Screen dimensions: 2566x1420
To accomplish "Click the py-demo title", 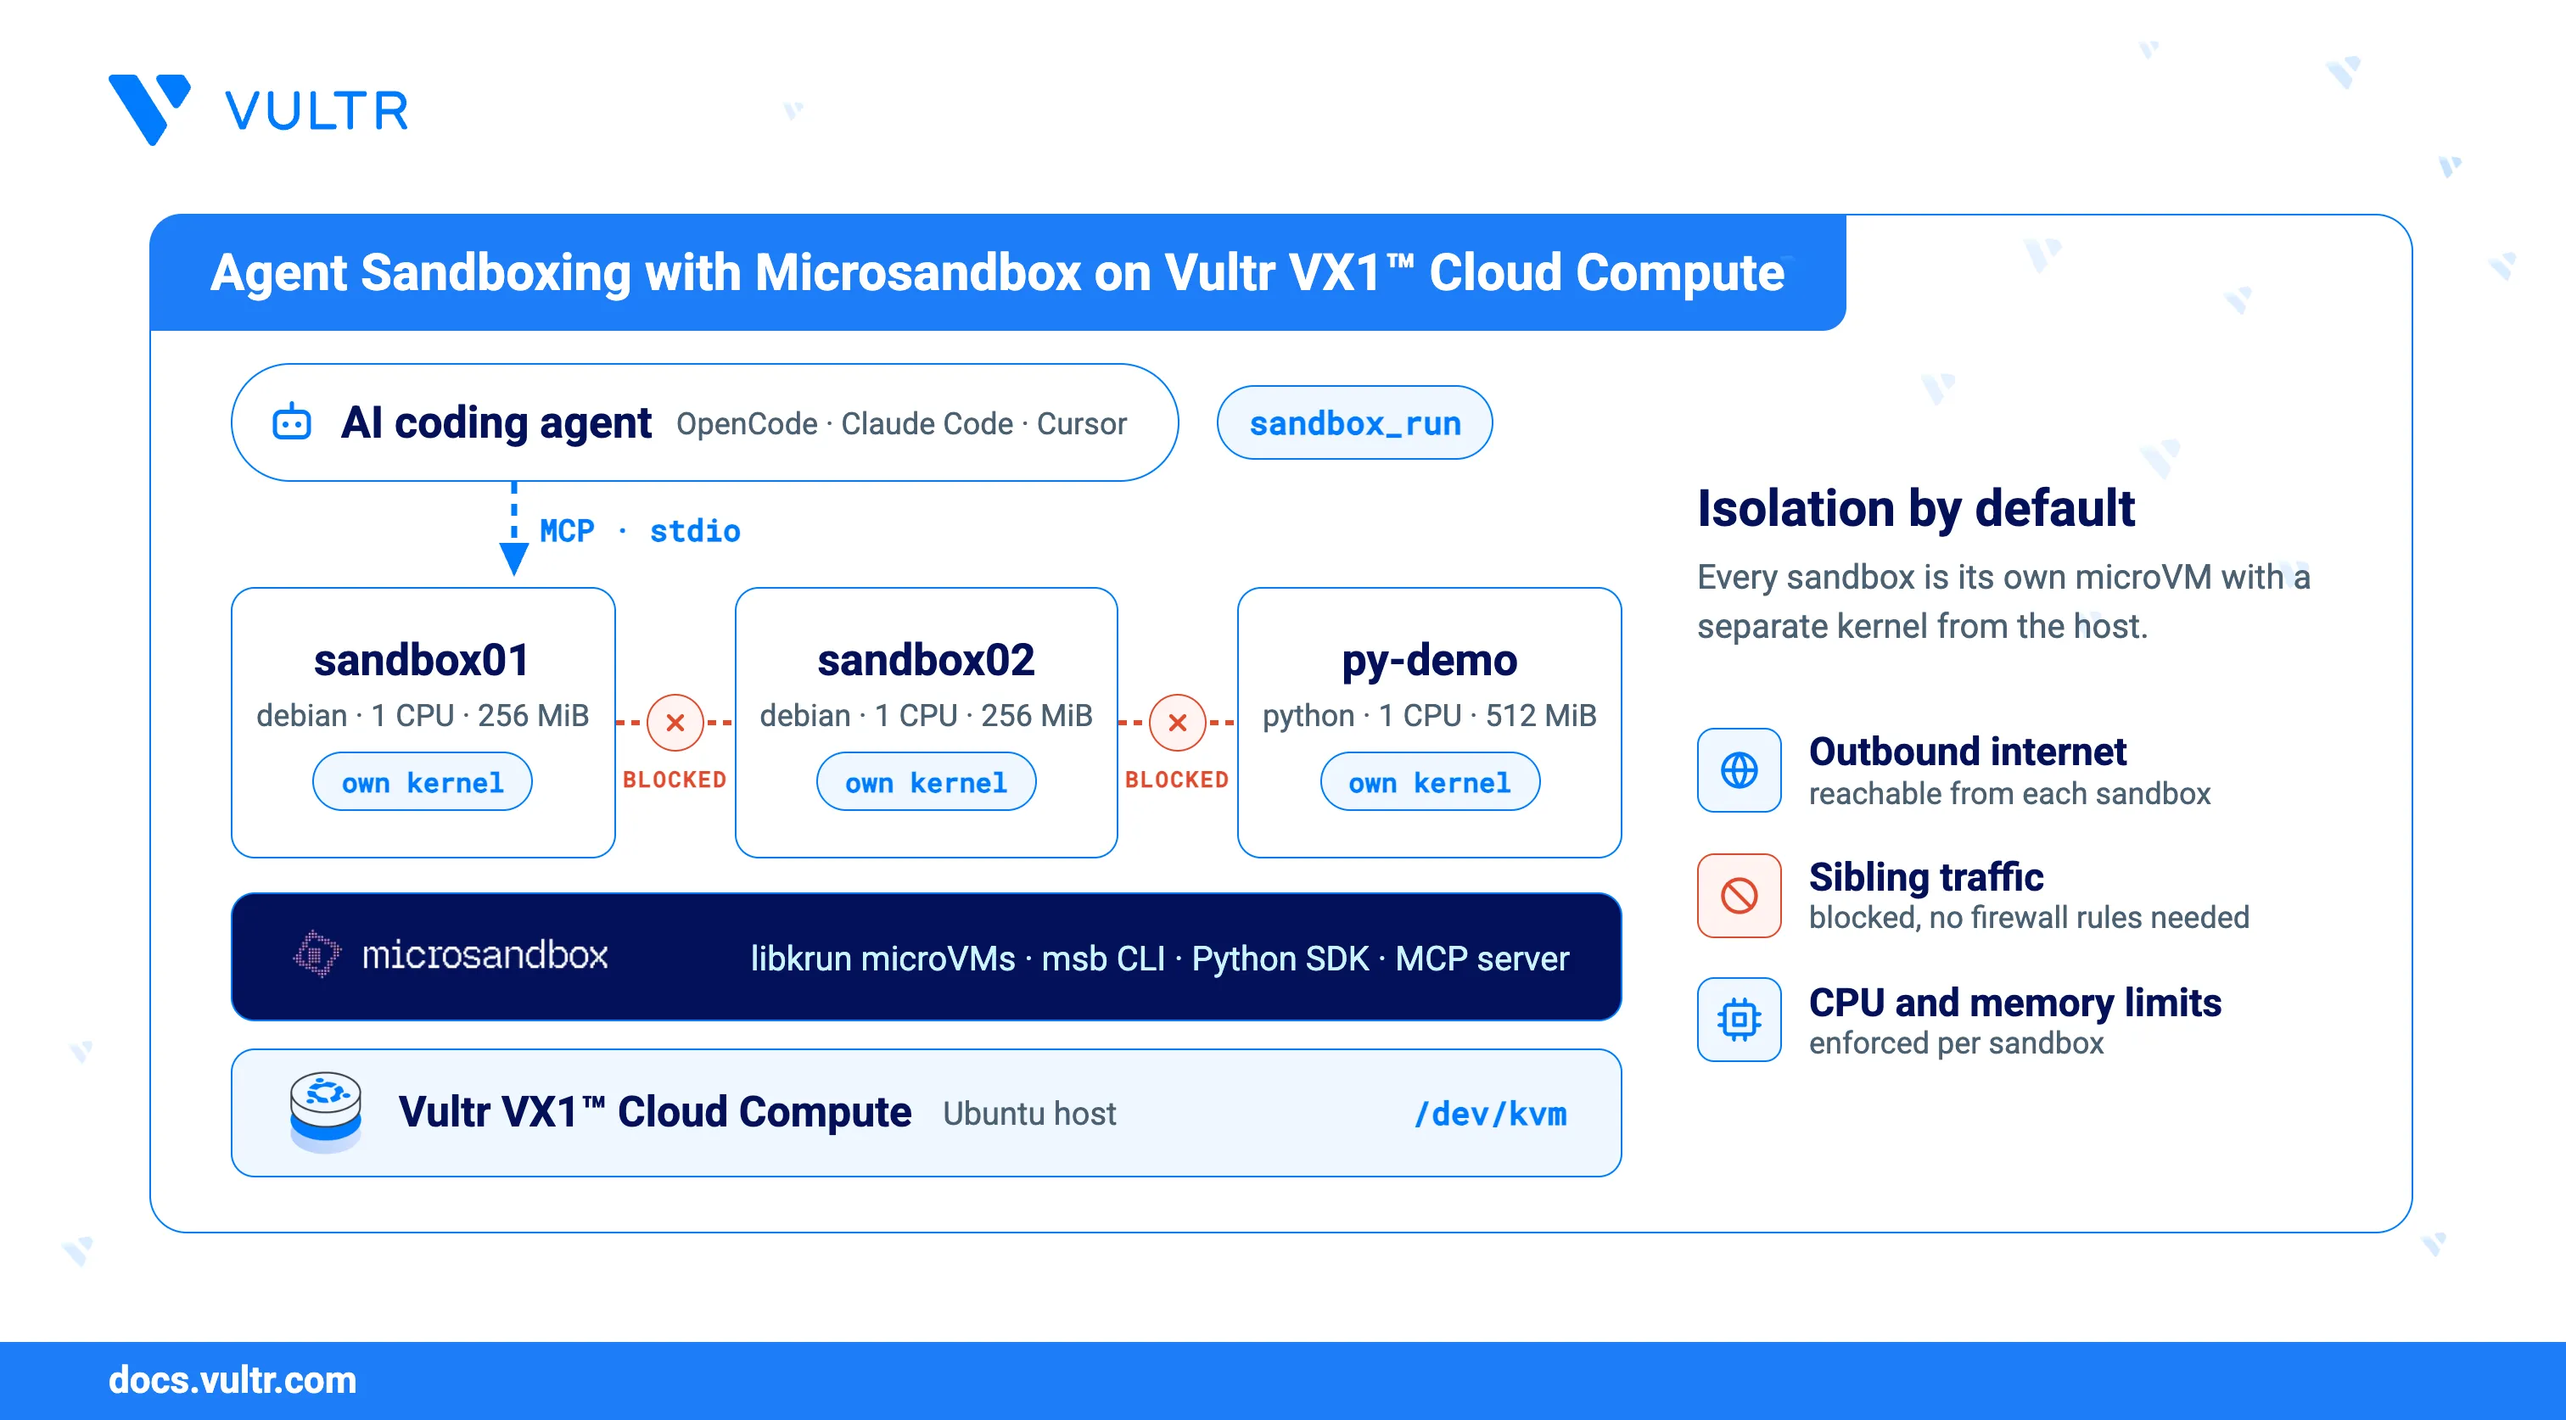I will point(1430,661).
